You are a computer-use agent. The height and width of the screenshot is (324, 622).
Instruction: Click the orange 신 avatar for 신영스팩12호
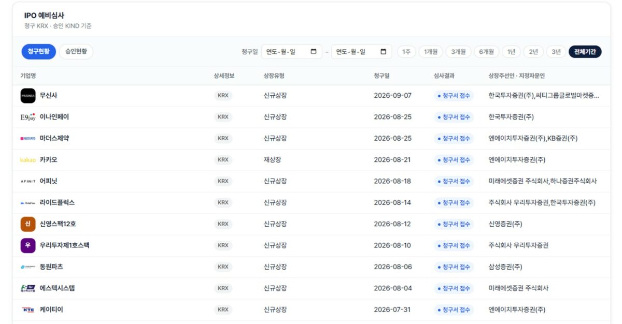[28, 224]
